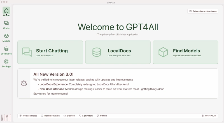
Task: Click the cube icon on Find Models card
Action: coord(163,52)
